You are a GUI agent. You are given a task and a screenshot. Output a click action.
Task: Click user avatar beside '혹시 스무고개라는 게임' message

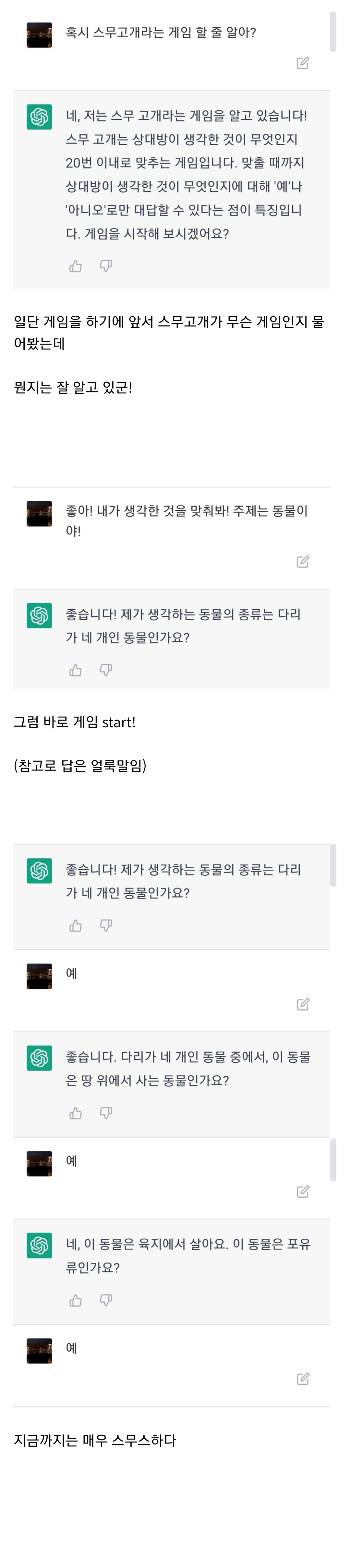point(40,35)
